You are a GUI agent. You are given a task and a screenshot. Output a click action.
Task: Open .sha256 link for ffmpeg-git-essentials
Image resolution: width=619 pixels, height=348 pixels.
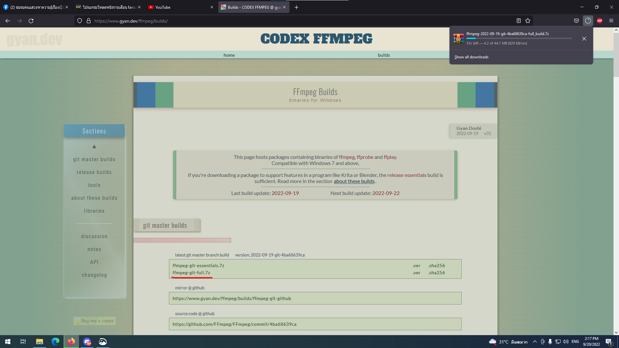pyautogui.click(x=437, y=266)
